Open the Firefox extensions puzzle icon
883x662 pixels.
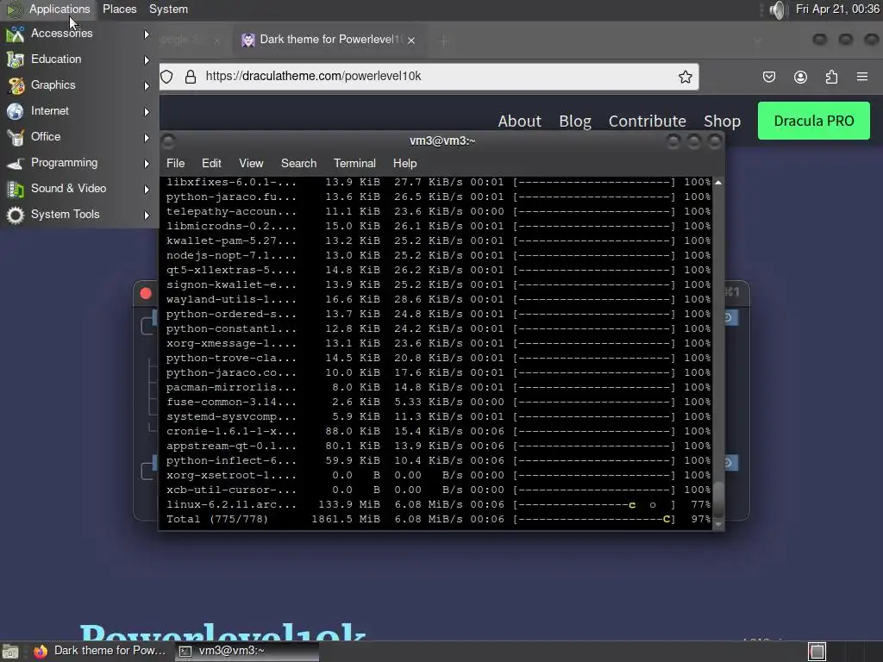point(831,77)
